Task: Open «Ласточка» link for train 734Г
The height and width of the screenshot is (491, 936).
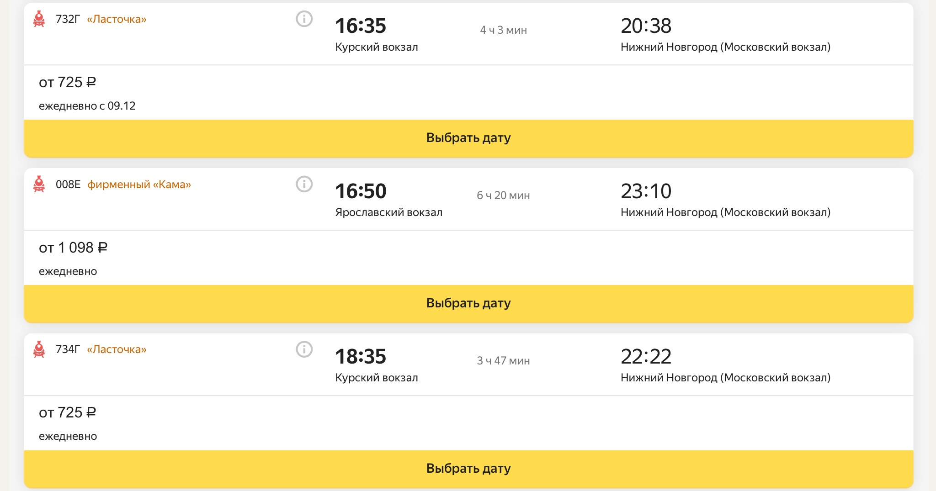Action: 117,349
